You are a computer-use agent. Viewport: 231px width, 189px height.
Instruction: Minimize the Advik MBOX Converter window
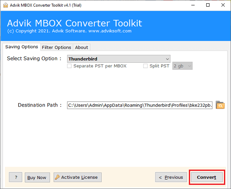(193, 5)
